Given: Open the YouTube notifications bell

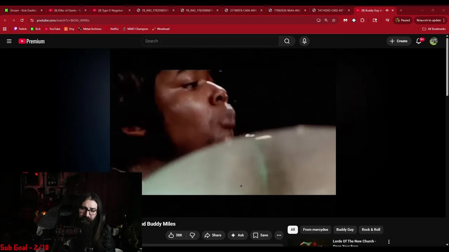Looking at the screenshot, I should click(419, 41).
